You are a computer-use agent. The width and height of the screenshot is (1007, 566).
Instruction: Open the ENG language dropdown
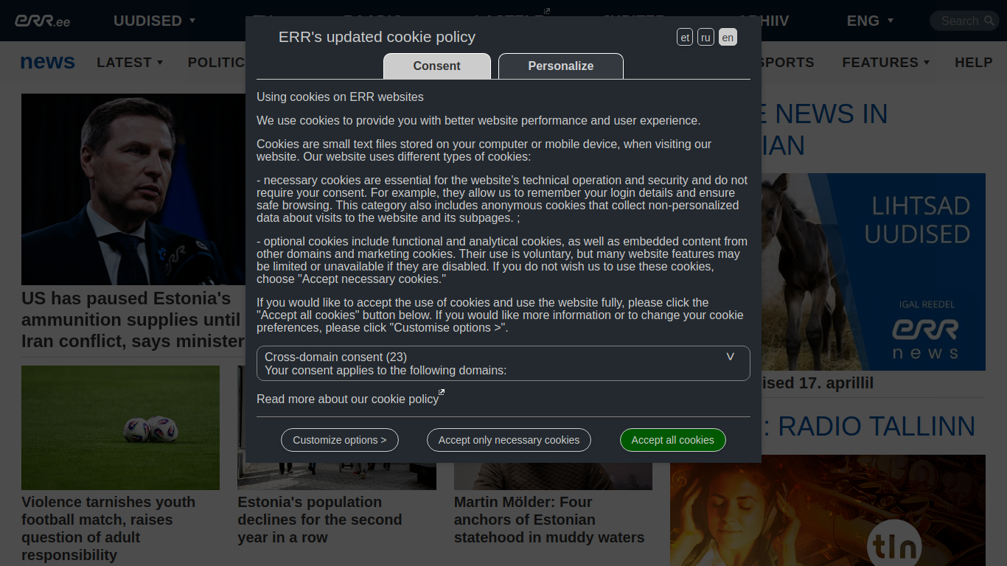870,21
